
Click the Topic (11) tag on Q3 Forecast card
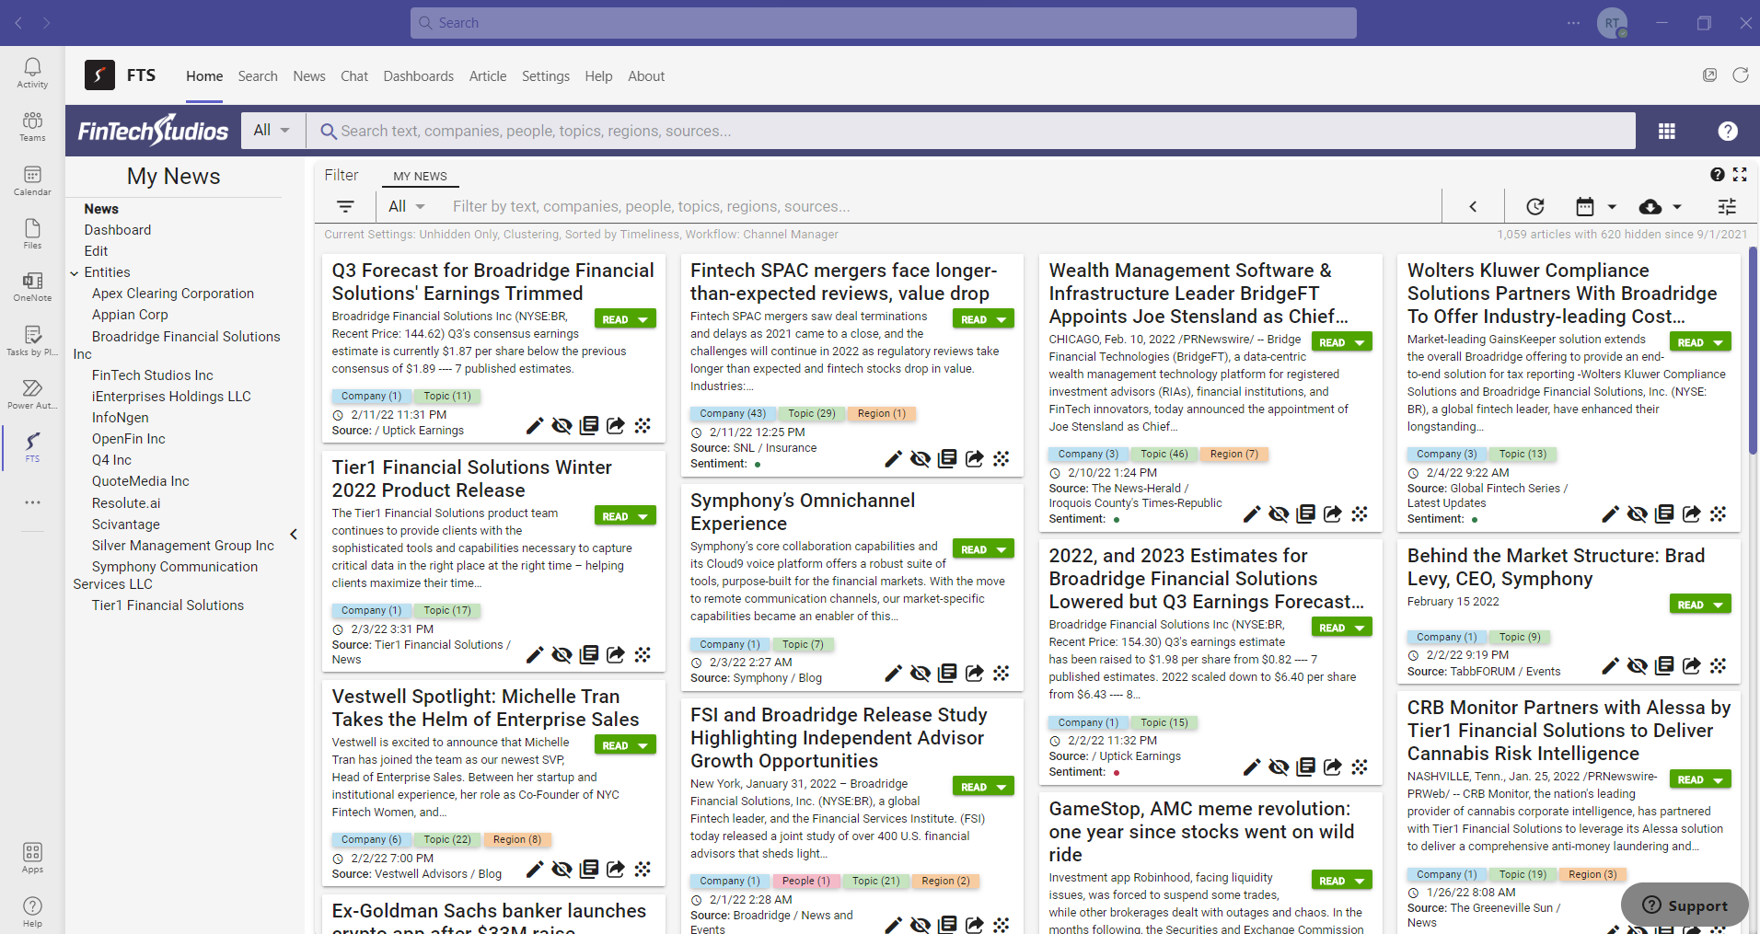(447, 397)
